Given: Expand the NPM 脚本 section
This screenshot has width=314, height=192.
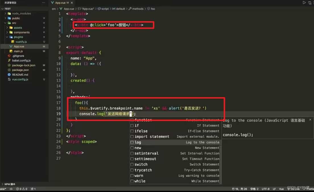Looking at the screenshot, I should 9,184.
